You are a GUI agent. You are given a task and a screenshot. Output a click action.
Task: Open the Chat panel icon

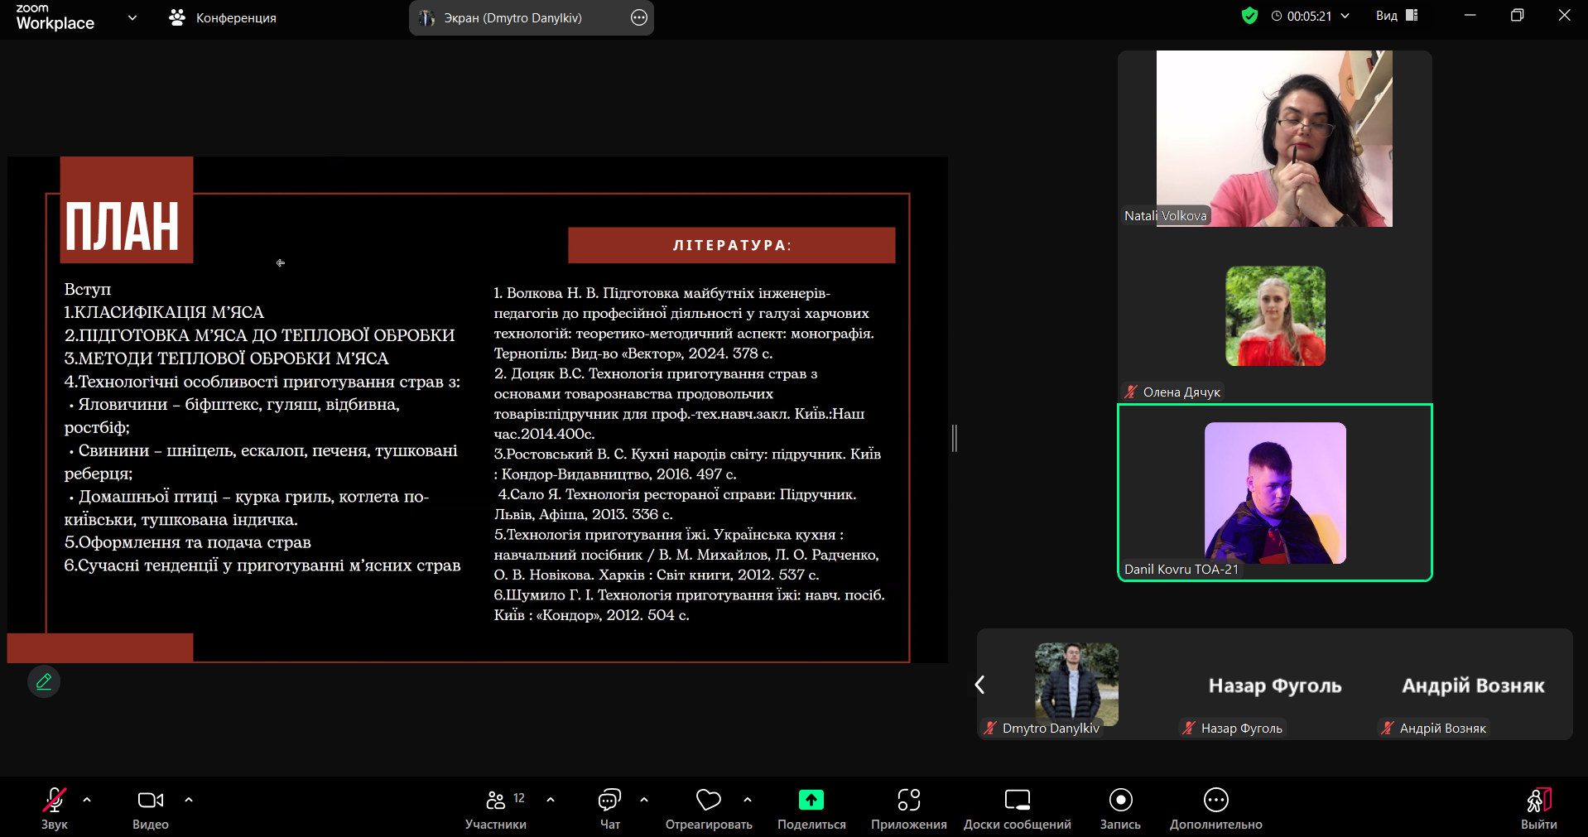(609, 801)
